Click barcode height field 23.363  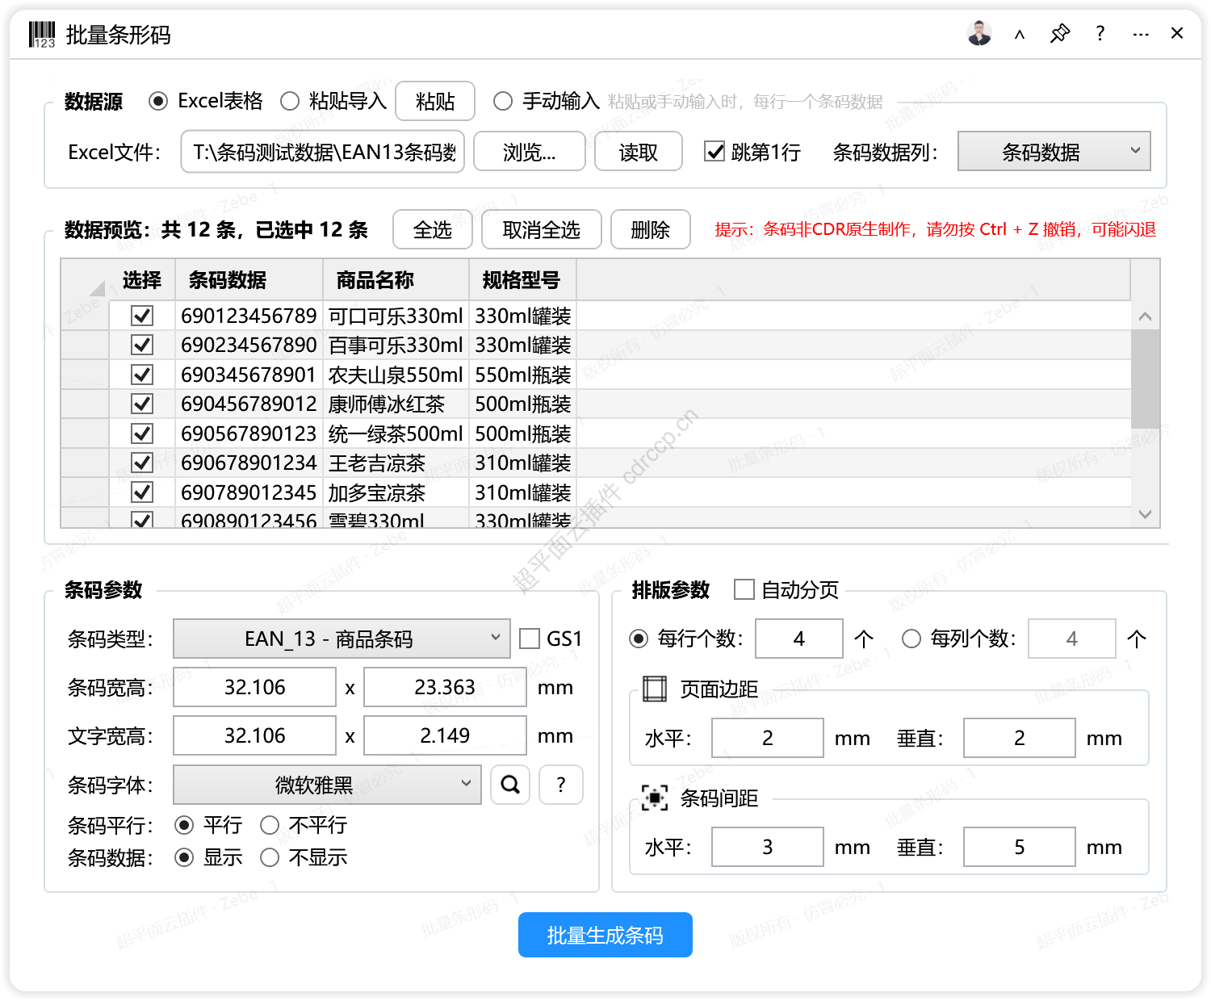(x=445, y=687)
